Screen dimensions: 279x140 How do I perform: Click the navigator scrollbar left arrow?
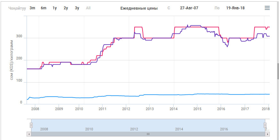pos(29,134)
